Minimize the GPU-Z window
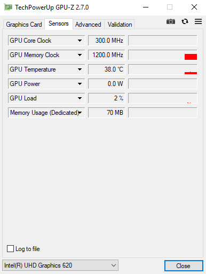 point(146,7)
